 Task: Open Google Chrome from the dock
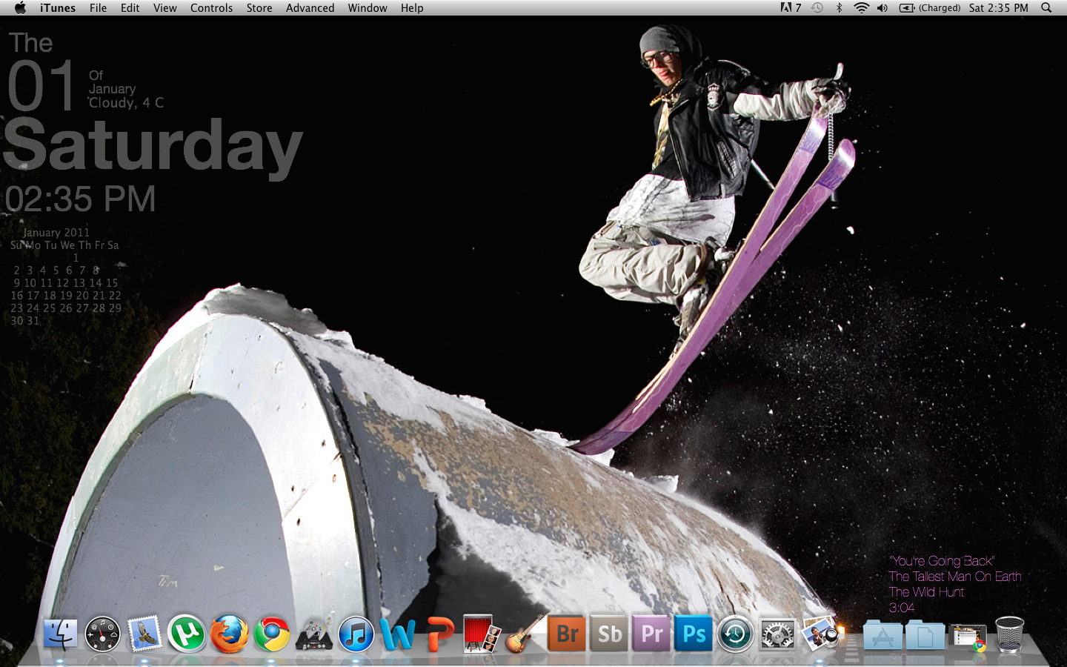[x=271, y=634]
